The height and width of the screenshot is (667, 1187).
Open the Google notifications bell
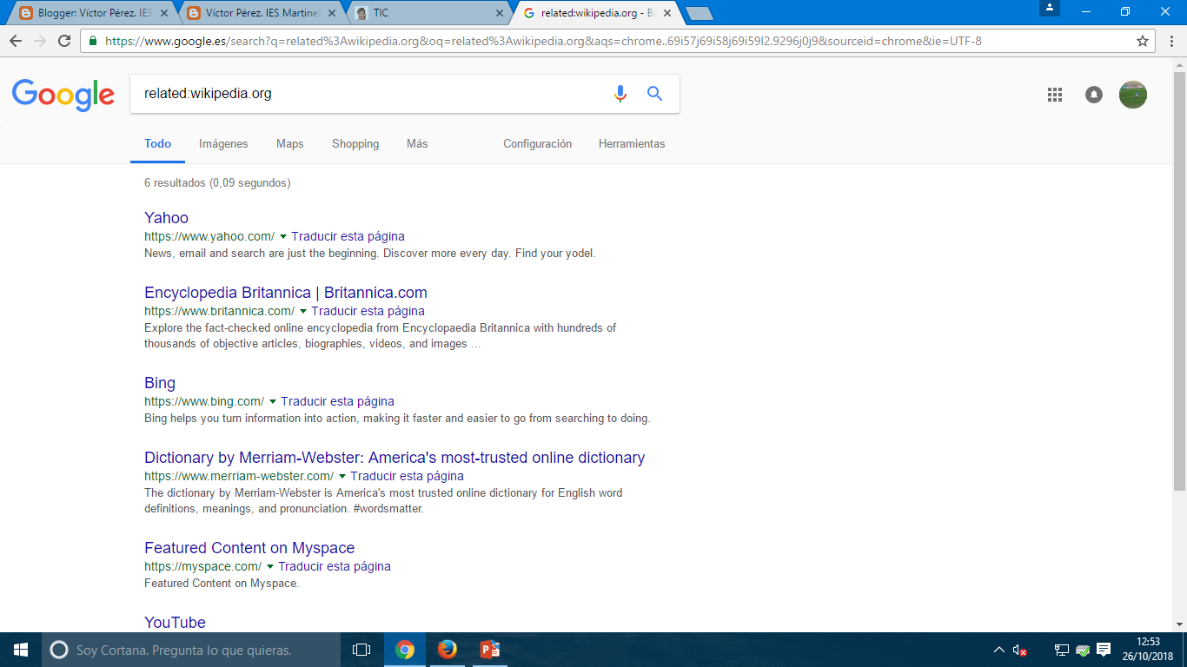[1094, 95]
